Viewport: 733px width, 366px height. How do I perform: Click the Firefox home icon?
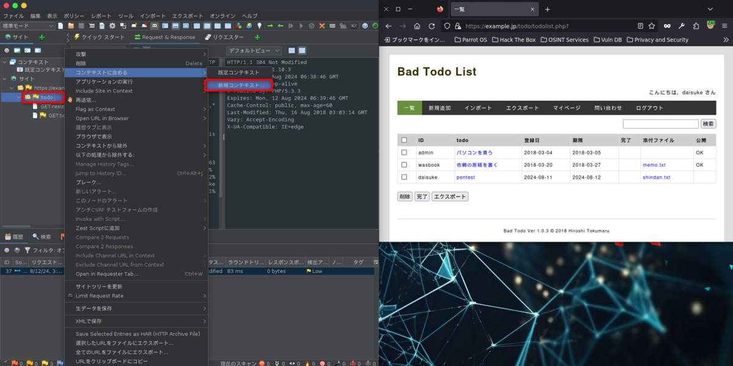417,26
